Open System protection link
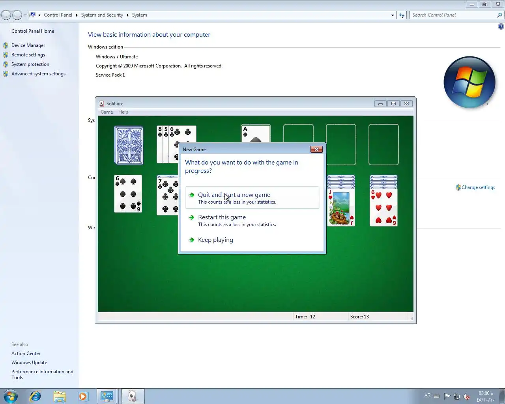505x404 pixels. 30,64
